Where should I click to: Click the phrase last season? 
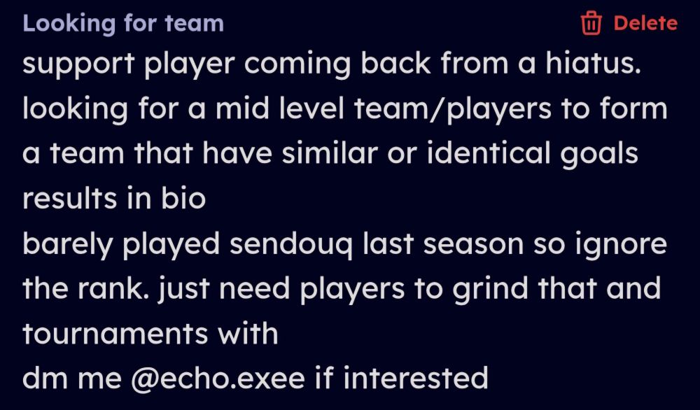coord(443,244)
